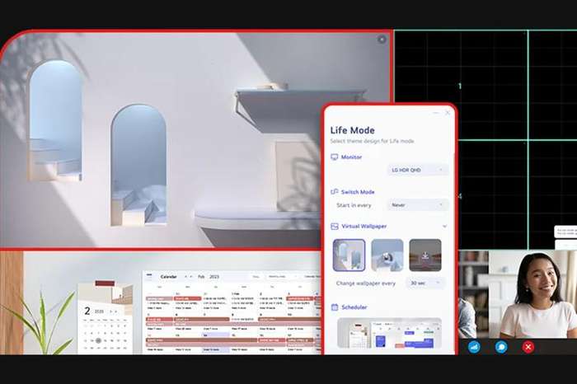Image resolution: width=577 pixels, height=384 pixels.
Task: Click previous arrow in mini calendar widget
Action: tap(110, 311)
